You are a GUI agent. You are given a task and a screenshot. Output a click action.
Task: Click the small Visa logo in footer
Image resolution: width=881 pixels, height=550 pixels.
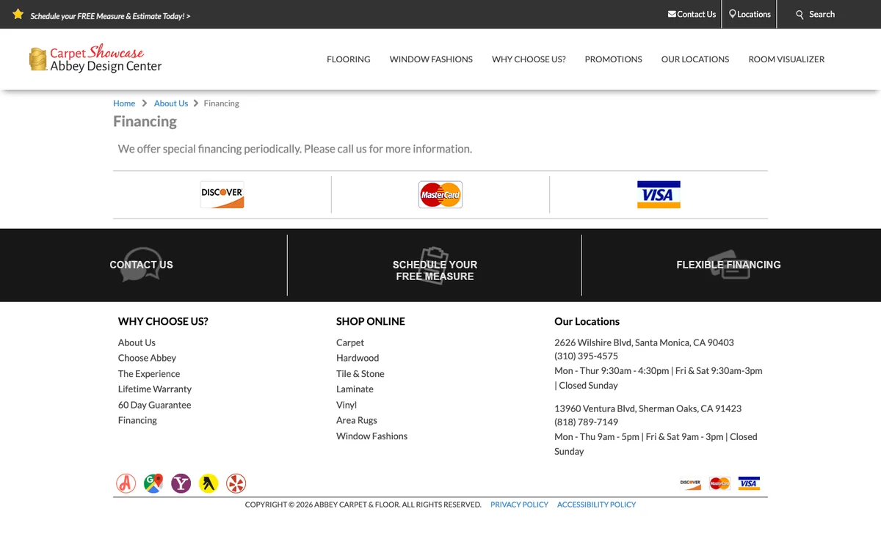[x=749, y=483]
